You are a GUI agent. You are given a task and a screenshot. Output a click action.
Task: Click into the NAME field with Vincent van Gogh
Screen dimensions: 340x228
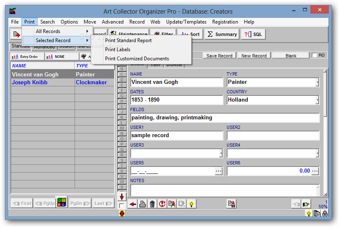pyautogui.click(x=177, y=82)
